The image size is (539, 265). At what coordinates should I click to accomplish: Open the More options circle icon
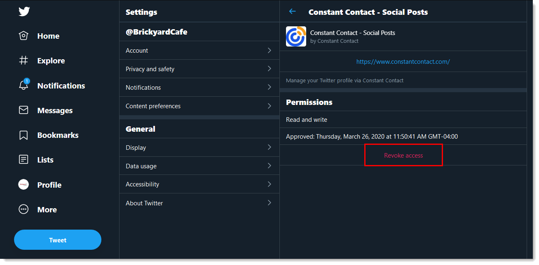24,209
